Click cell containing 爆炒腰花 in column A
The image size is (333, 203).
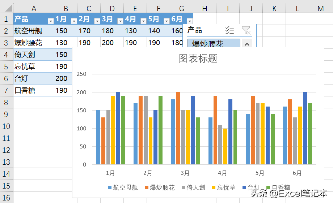click(x=34, y=43)
